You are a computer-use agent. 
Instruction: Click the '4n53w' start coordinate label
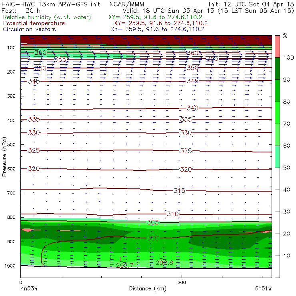[29, 289]
